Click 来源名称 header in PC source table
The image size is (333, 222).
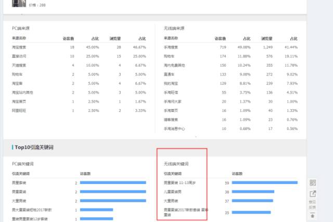click(x=19, y=38)
